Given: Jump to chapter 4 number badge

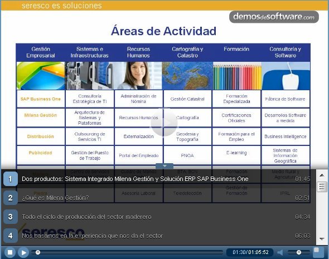Looking at the screenshot, I should pos(10,236).
